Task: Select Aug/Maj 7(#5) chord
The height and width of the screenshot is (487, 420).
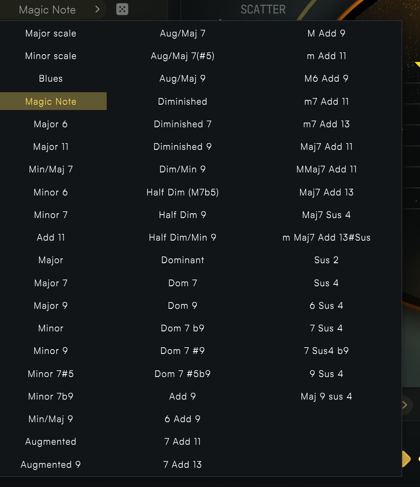Action: coord(183,56)
